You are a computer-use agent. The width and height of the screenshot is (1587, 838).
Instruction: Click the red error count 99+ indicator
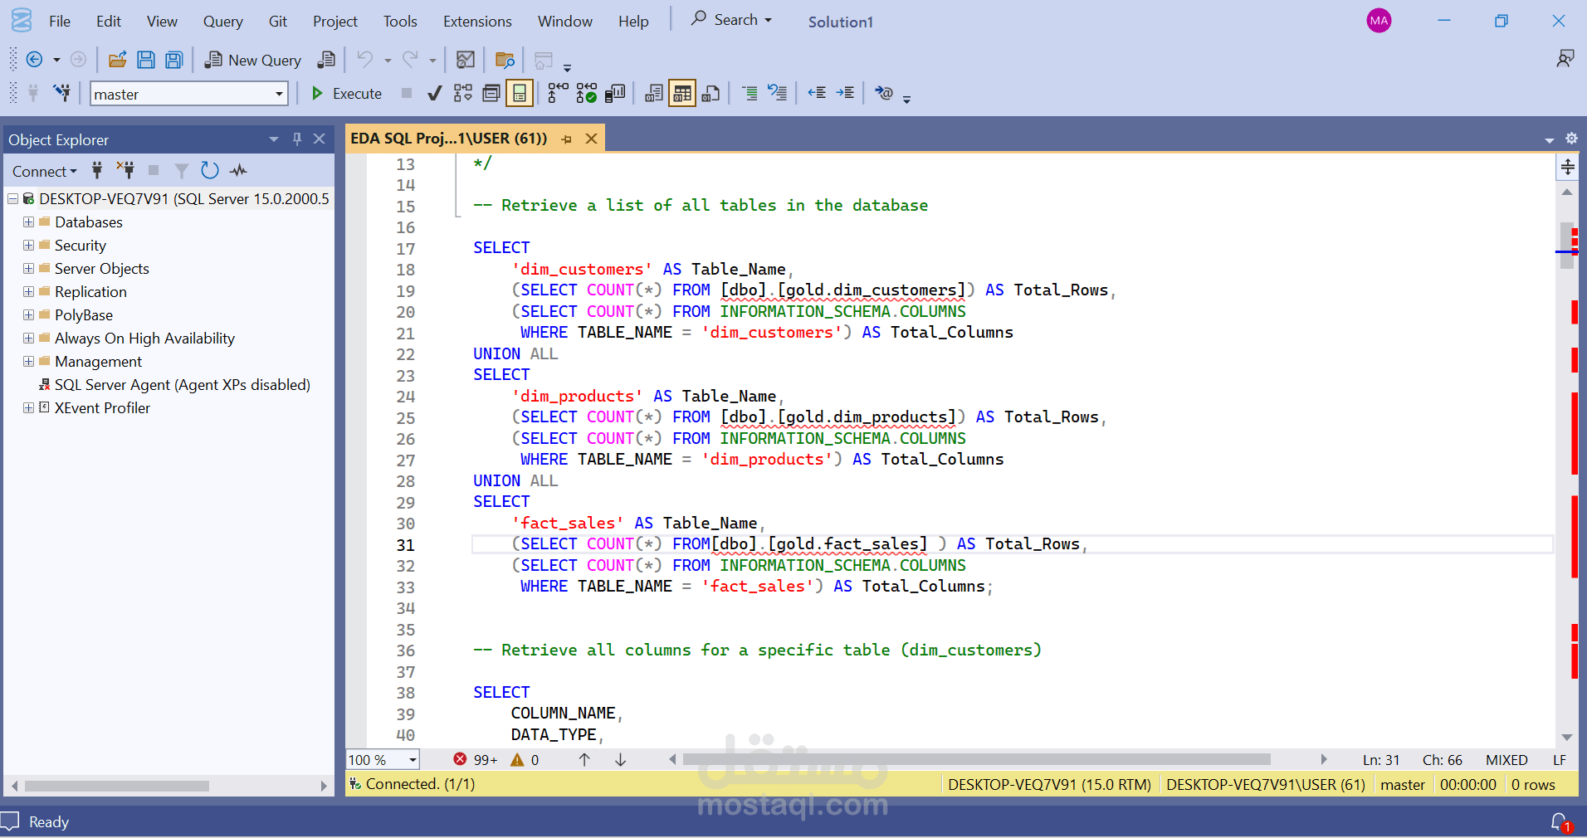(475, 759)
